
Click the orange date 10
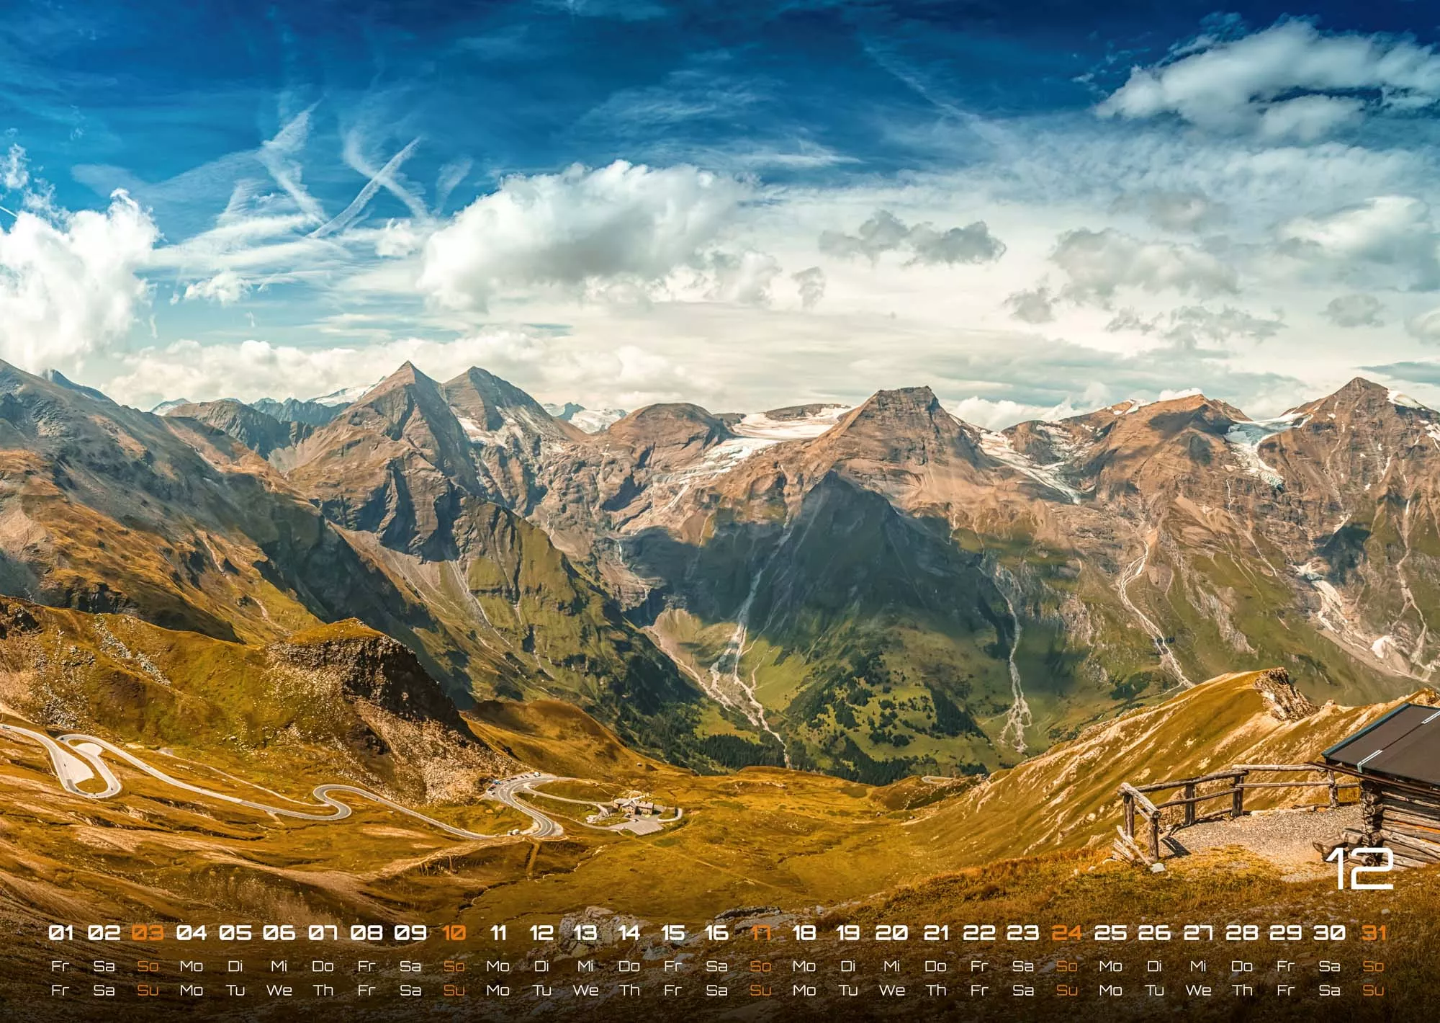454,933
